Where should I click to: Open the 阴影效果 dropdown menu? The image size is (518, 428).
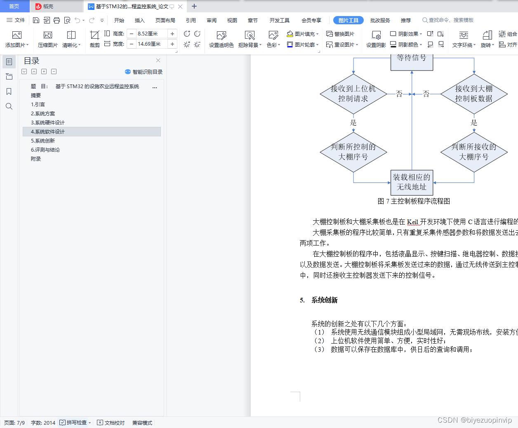tap(405, 34)
